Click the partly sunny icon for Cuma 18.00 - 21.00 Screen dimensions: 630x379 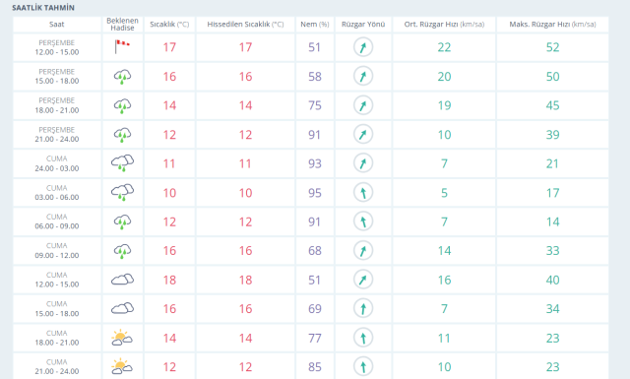122,338
